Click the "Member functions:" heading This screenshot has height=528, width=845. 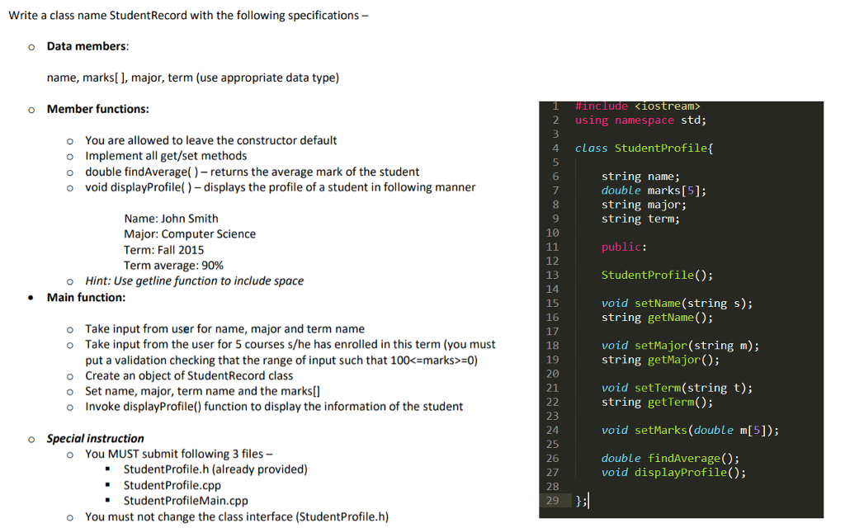97,109
